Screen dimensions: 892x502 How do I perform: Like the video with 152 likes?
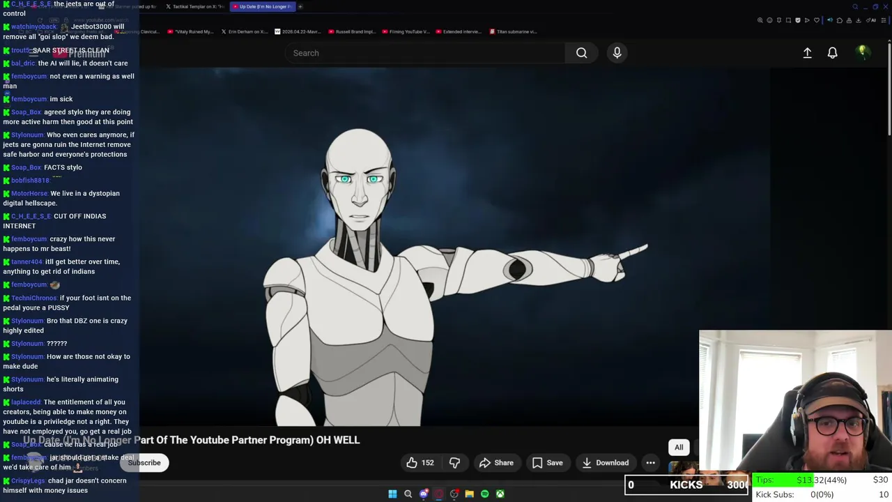click(x=420, y=462)
